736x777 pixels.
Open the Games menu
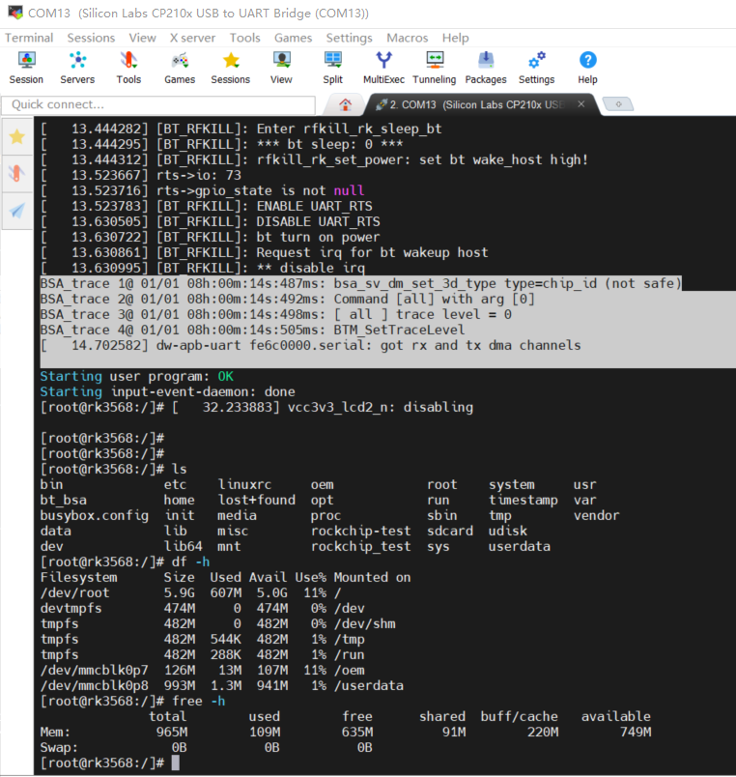[294, 38]
